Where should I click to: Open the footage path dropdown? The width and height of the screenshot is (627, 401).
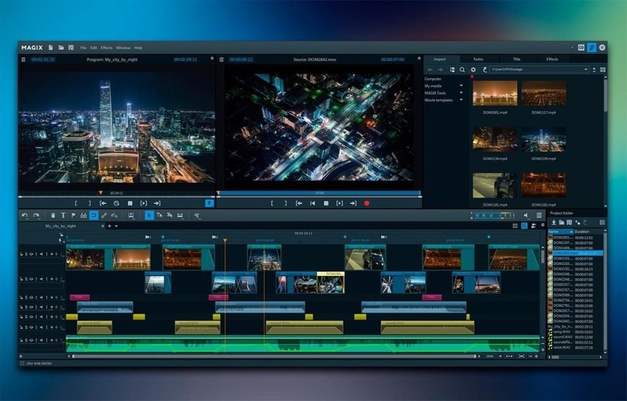click(585, 70)
